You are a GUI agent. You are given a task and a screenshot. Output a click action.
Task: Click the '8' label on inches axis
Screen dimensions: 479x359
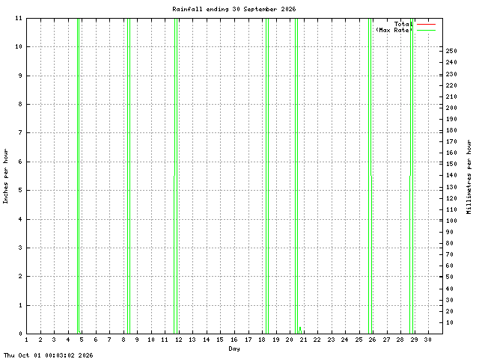point(20,104)
